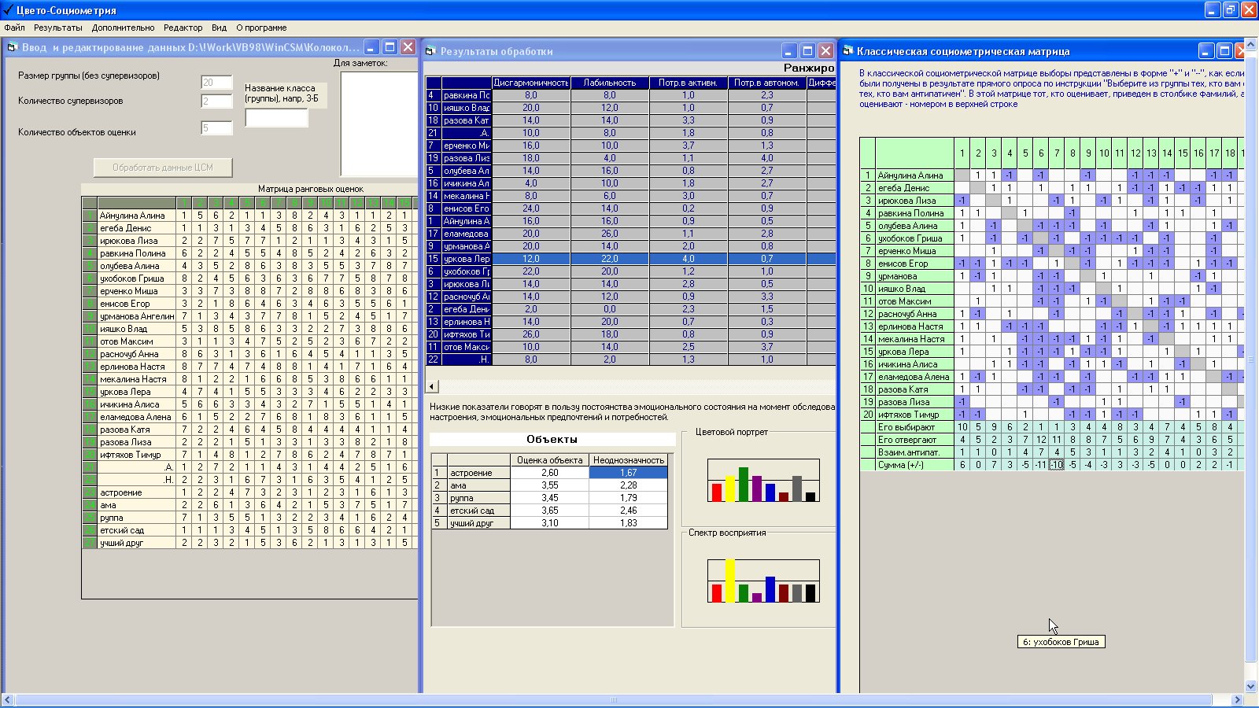Viewport: 1259px width, 708px height.
Task: Open the О программе menu
Action: pos(261,28)
